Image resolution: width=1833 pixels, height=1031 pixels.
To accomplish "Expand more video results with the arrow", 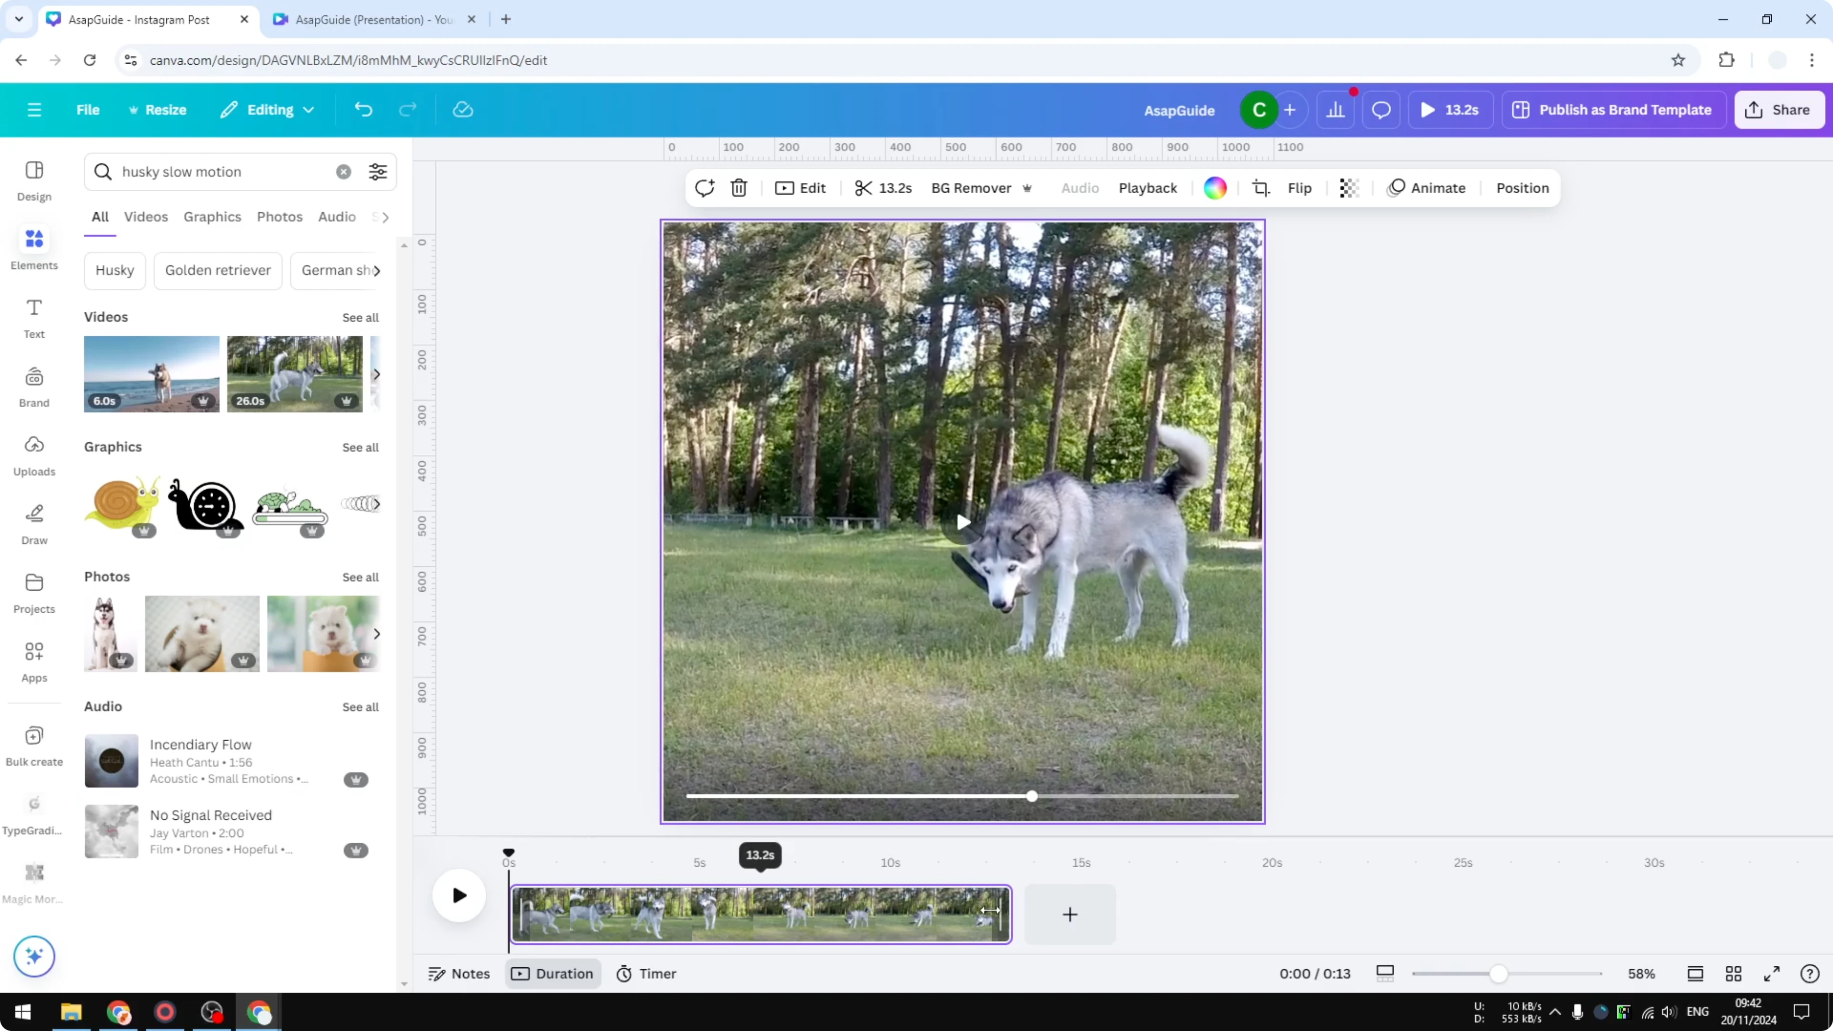I will (x=377, y=374).
